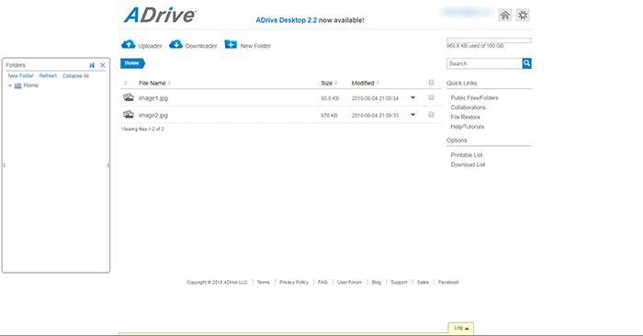Click Collapse All in Folders panel
Screen dimensions: 643x336
75,76
